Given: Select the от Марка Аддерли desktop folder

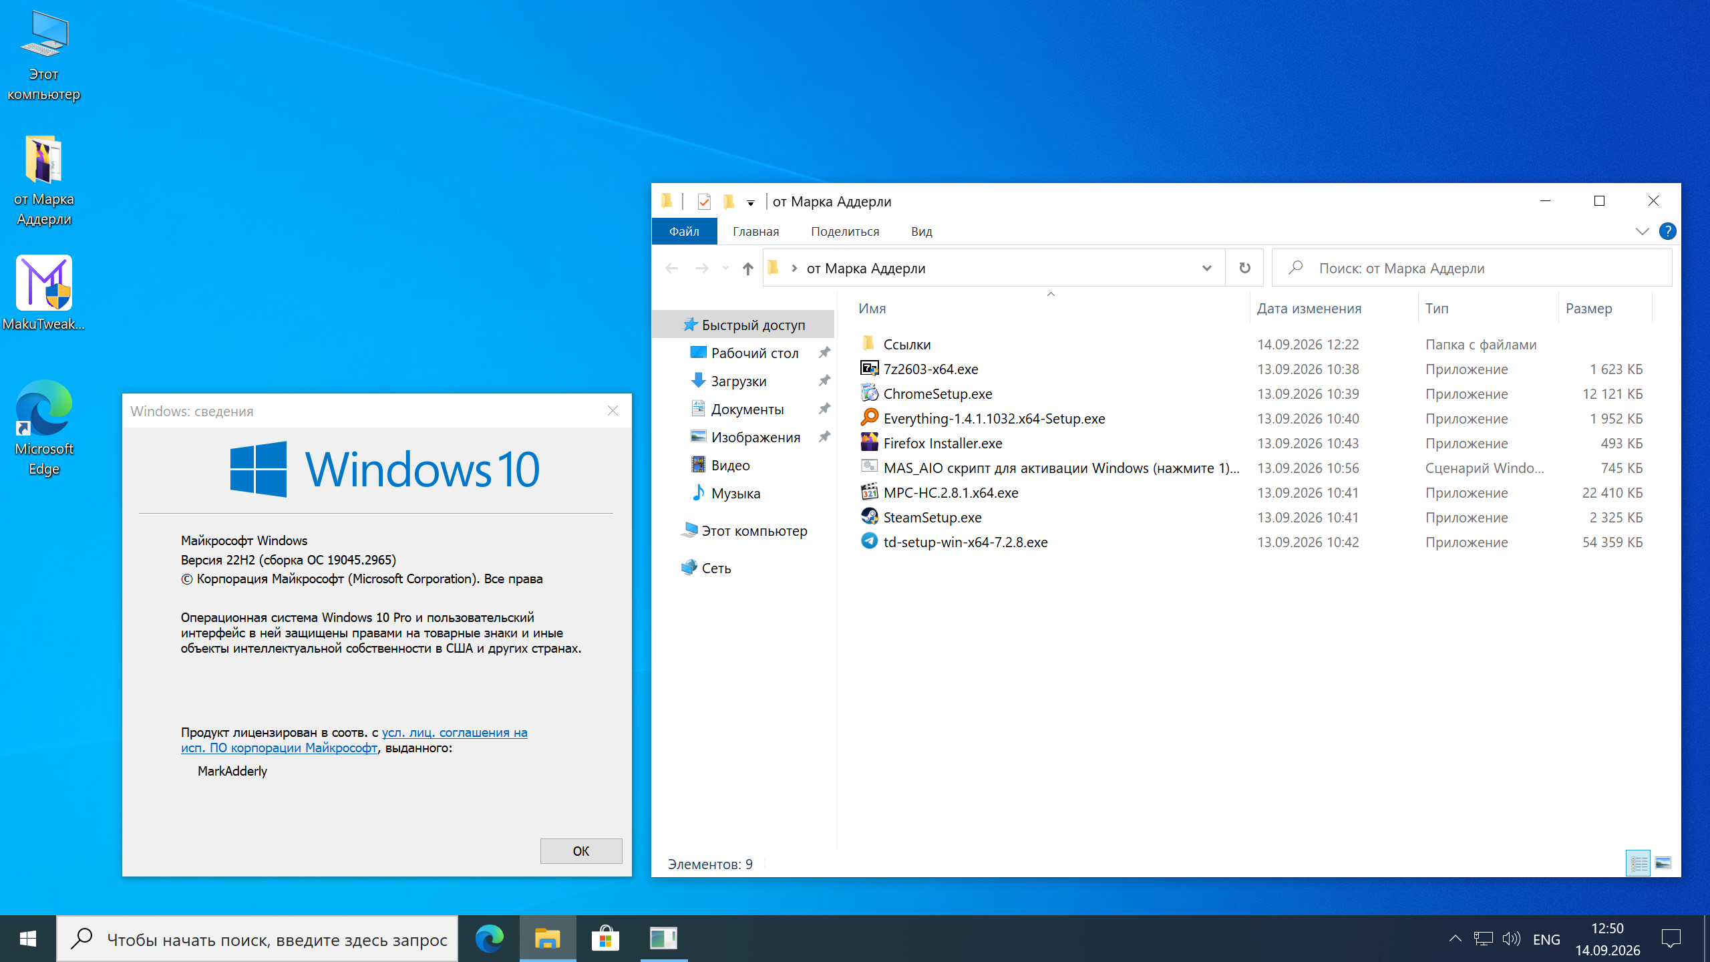Looking at the screenshot, I should pyautogui.click(x=44, y=180).
